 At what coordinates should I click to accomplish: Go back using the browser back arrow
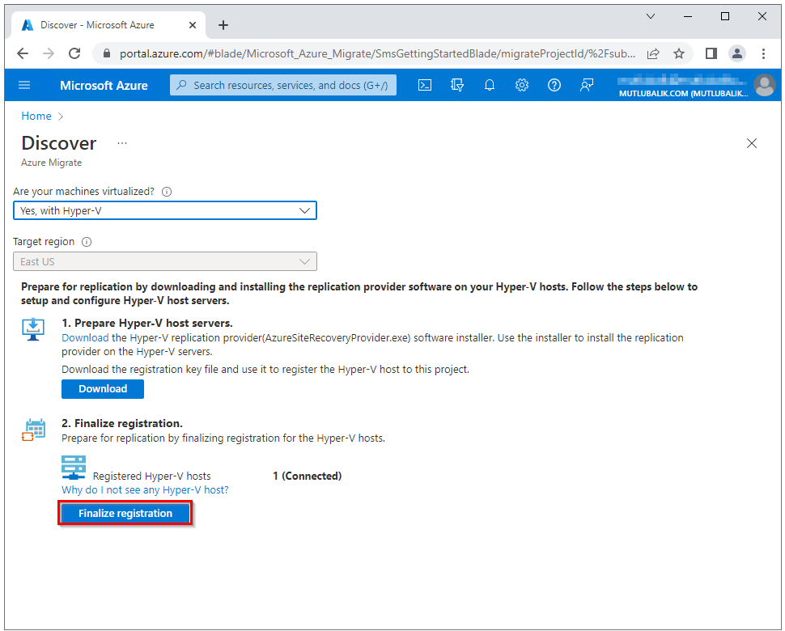[23, 53]
